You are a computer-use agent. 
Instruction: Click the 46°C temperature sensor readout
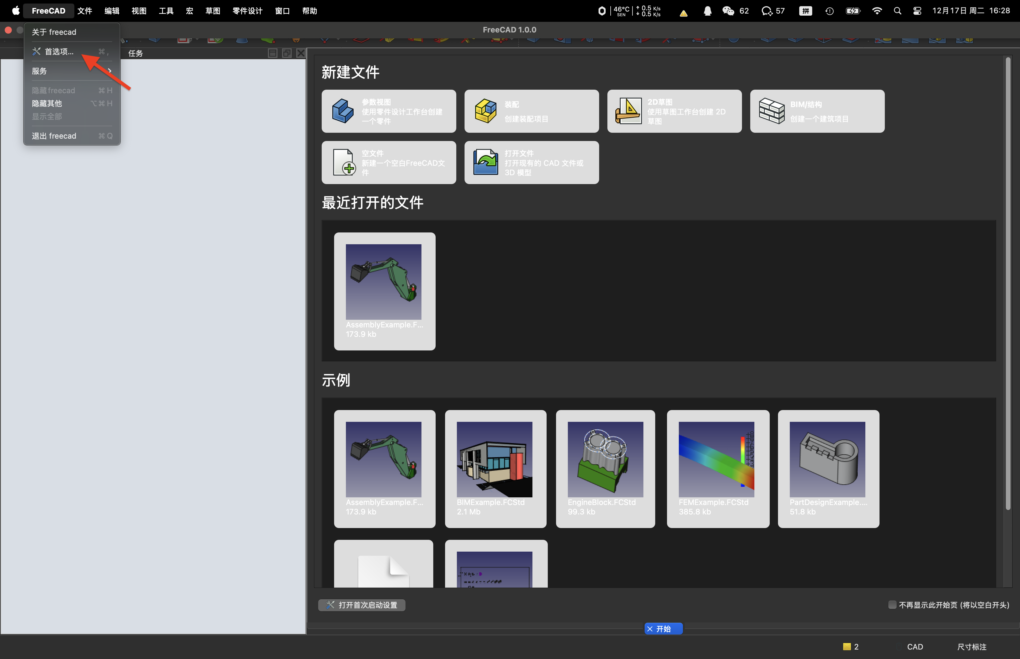pyautogui.click(x=621, y=11)
